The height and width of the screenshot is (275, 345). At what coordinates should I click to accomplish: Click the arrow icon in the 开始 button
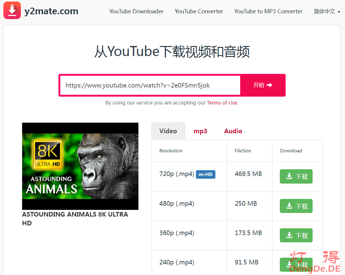tap(270, 85)
